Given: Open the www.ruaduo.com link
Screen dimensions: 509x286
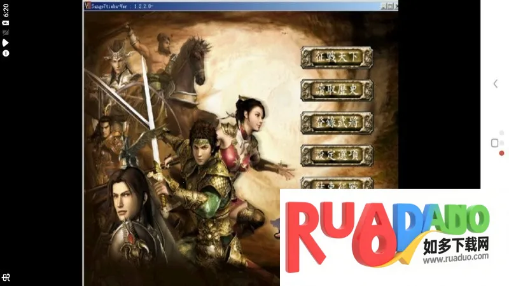Looking at the screenshot, I should (456, 257).
